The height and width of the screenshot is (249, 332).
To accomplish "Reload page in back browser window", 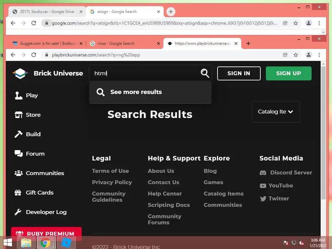I will pyautogui.click(x=34, y=23).
